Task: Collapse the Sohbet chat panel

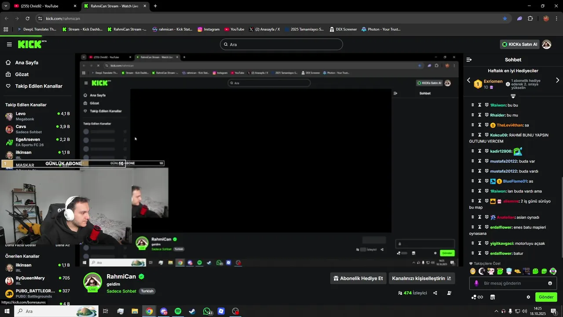Action: [469, 59]
